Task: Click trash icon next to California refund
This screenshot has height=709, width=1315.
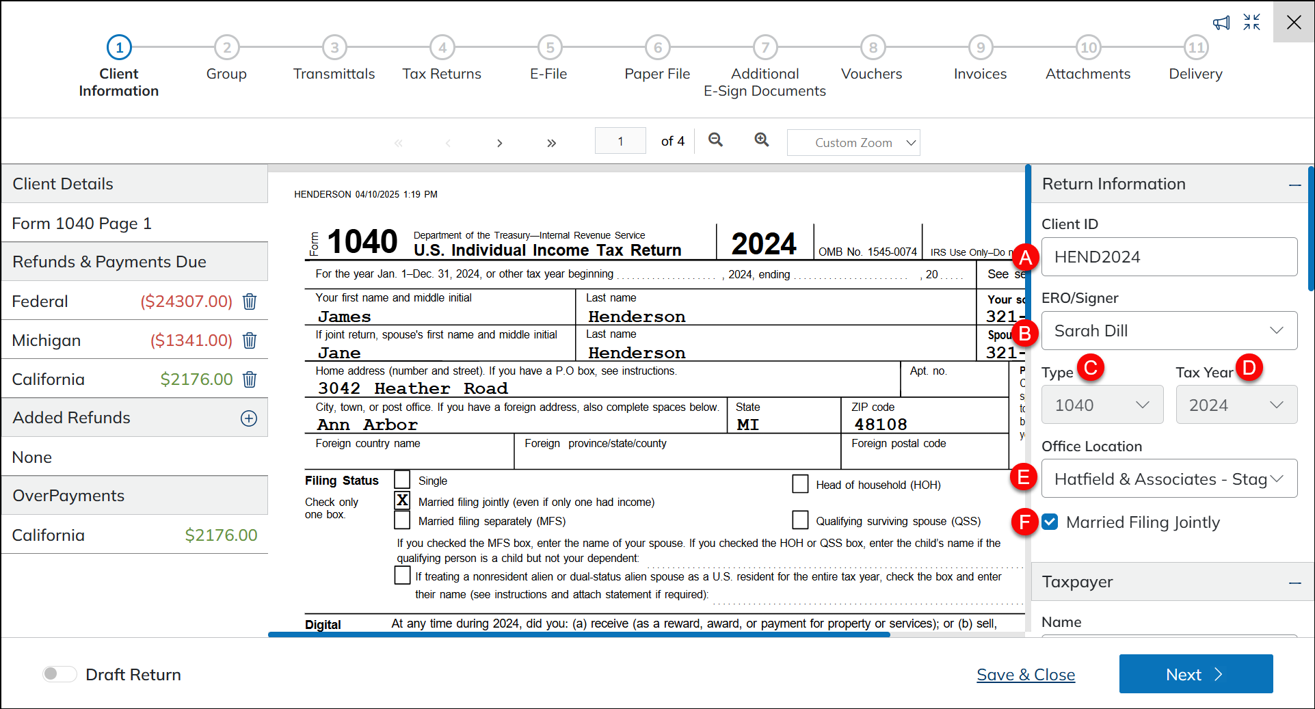Action: 250,379
